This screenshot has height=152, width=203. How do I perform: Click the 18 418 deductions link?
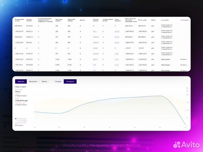tap(117, 31)
